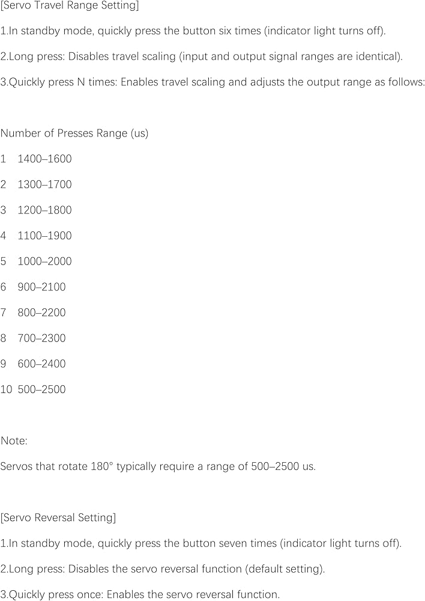425x601 pixels.
Task: Select the 900–2100 range row
Action: coord(33,287)
